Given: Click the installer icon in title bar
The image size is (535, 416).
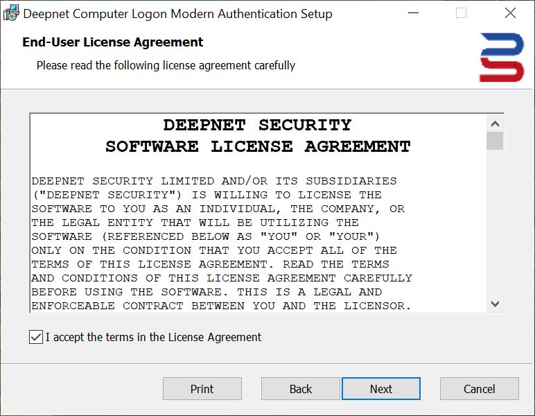Looking at the screenshot, I should point(11,13).
